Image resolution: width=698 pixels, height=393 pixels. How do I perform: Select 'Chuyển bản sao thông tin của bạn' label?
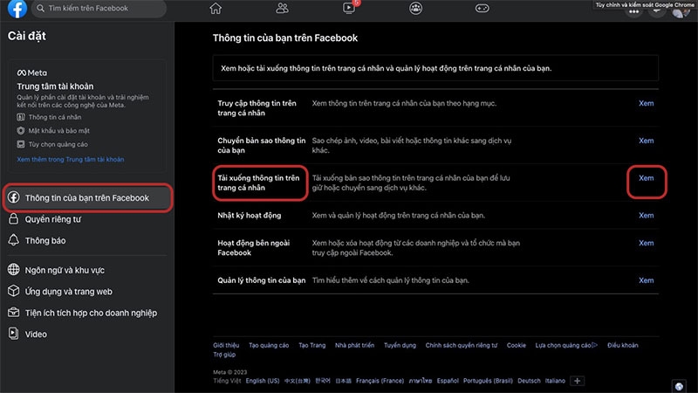262,145
